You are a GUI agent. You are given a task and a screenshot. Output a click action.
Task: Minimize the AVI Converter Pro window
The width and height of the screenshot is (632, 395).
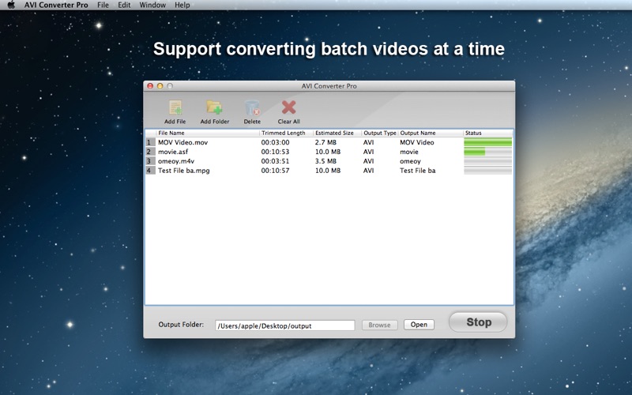coord(160,86)
